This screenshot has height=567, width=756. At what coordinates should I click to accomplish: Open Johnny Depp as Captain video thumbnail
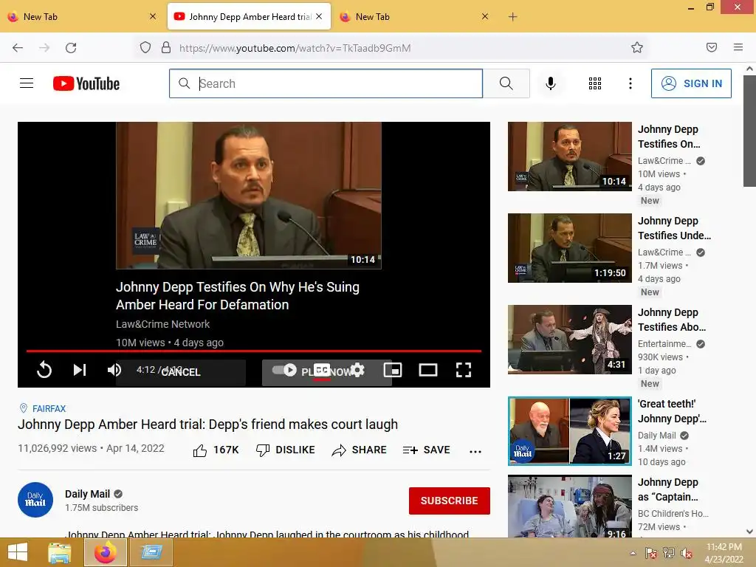(x=570, y=506)
